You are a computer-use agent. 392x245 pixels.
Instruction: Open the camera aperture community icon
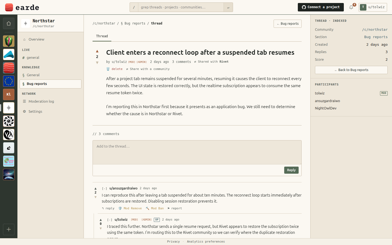coord(9,121)
